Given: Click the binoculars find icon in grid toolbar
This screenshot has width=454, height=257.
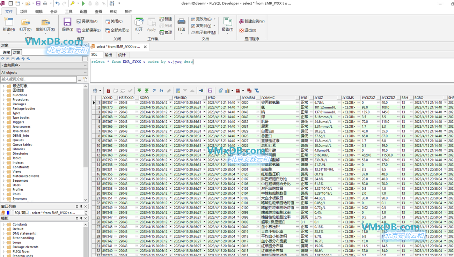Looking at the screenshot, I should [x=161, y=91].
